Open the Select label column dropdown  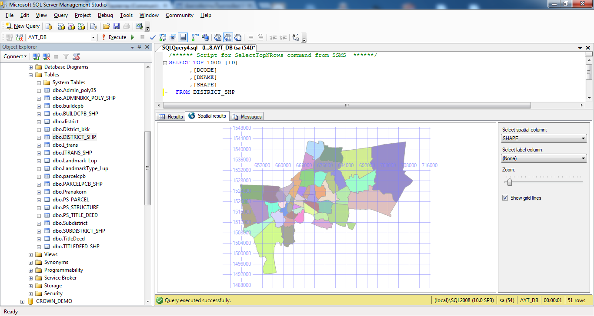pos(544,158)
